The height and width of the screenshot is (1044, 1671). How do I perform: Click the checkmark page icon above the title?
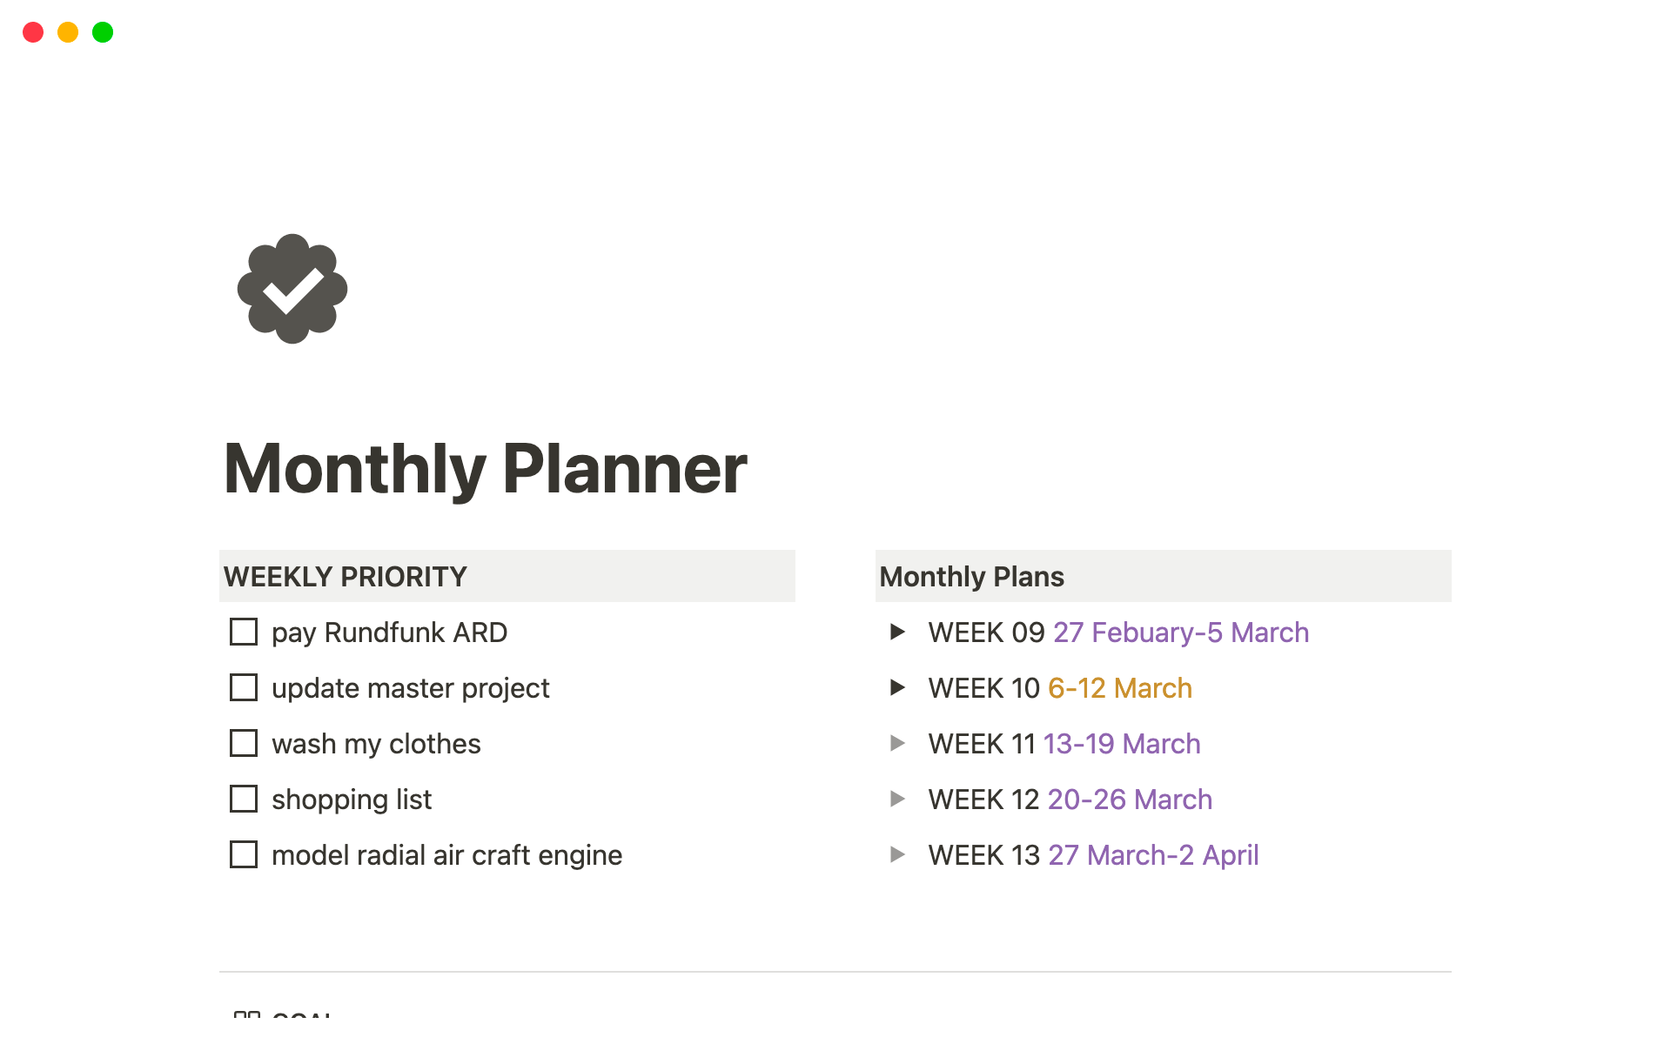pos(292,290)
